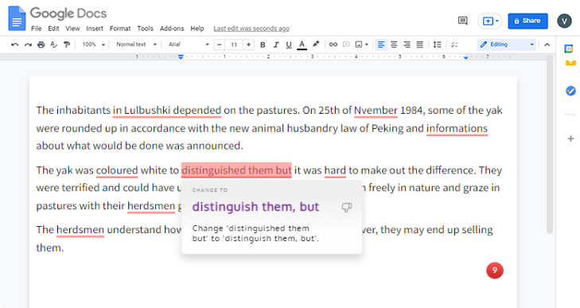Dismiss suggestion with thumbs-down icon
This screenshot has width=580, height=308.
click(347, 208)
